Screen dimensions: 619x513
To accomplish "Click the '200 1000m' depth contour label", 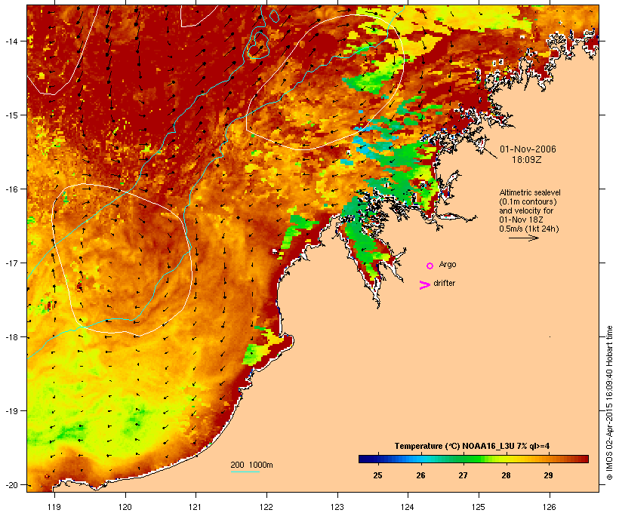I will click(x=251, y=465).
